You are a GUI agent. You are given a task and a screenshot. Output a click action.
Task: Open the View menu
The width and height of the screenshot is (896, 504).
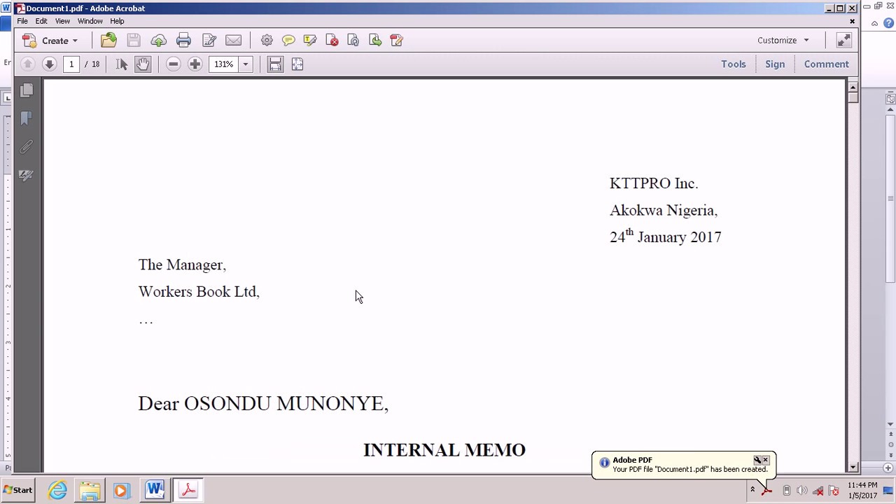click(62, 21)
